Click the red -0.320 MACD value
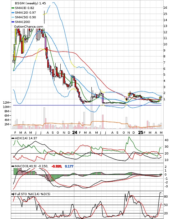 point(57,166)
